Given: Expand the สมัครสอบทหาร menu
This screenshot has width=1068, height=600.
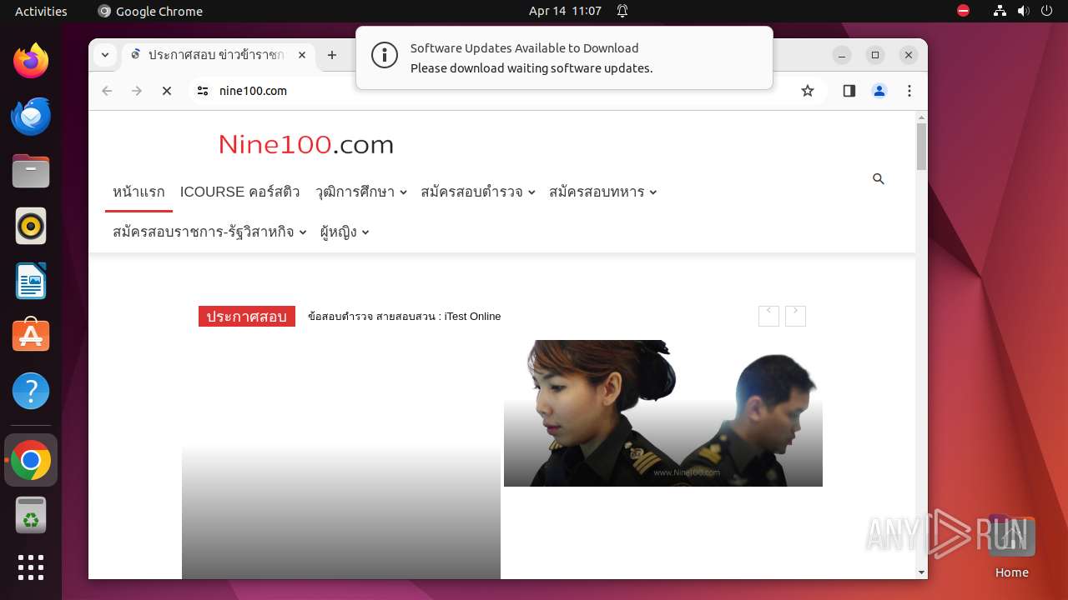Looking at the screenshot, I should pyautogui.click(x=603, y=192).
